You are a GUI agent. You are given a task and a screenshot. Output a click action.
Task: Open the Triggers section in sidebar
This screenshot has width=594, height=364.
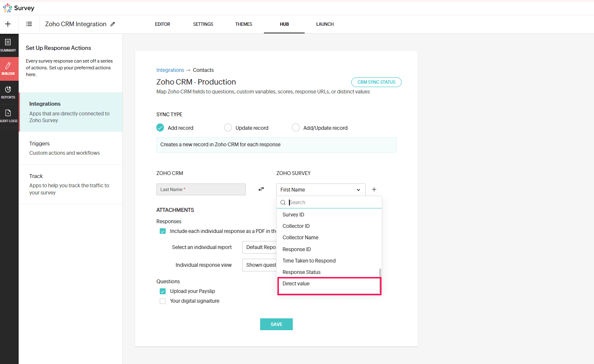click(x=71, y=148)
